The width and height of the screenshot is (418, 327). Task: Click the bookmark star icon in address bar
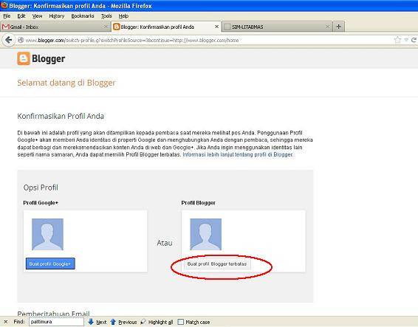tap(397, 41)
